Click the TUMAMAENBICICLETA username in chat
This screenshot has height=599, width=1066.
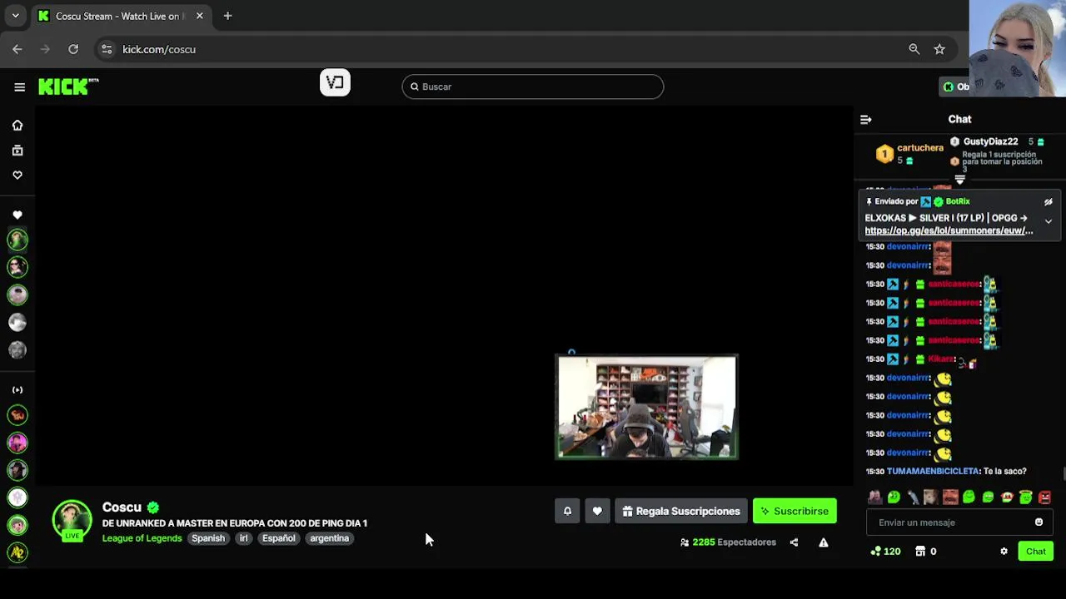[933, 471]
